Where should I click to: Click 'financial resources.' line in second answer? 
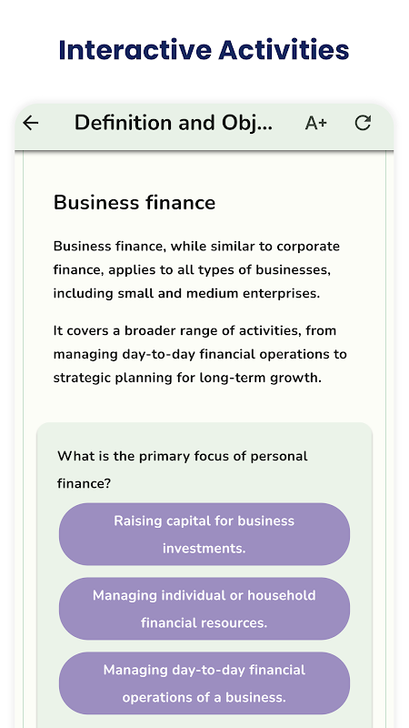(x=204, y=622)
